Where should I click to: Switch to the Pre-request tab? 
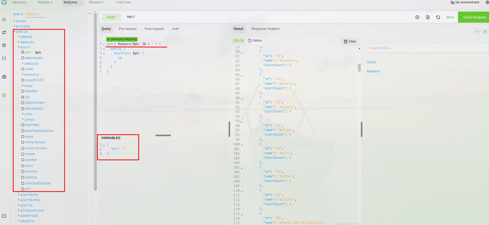pyautogui.click(x=128, y=29)
